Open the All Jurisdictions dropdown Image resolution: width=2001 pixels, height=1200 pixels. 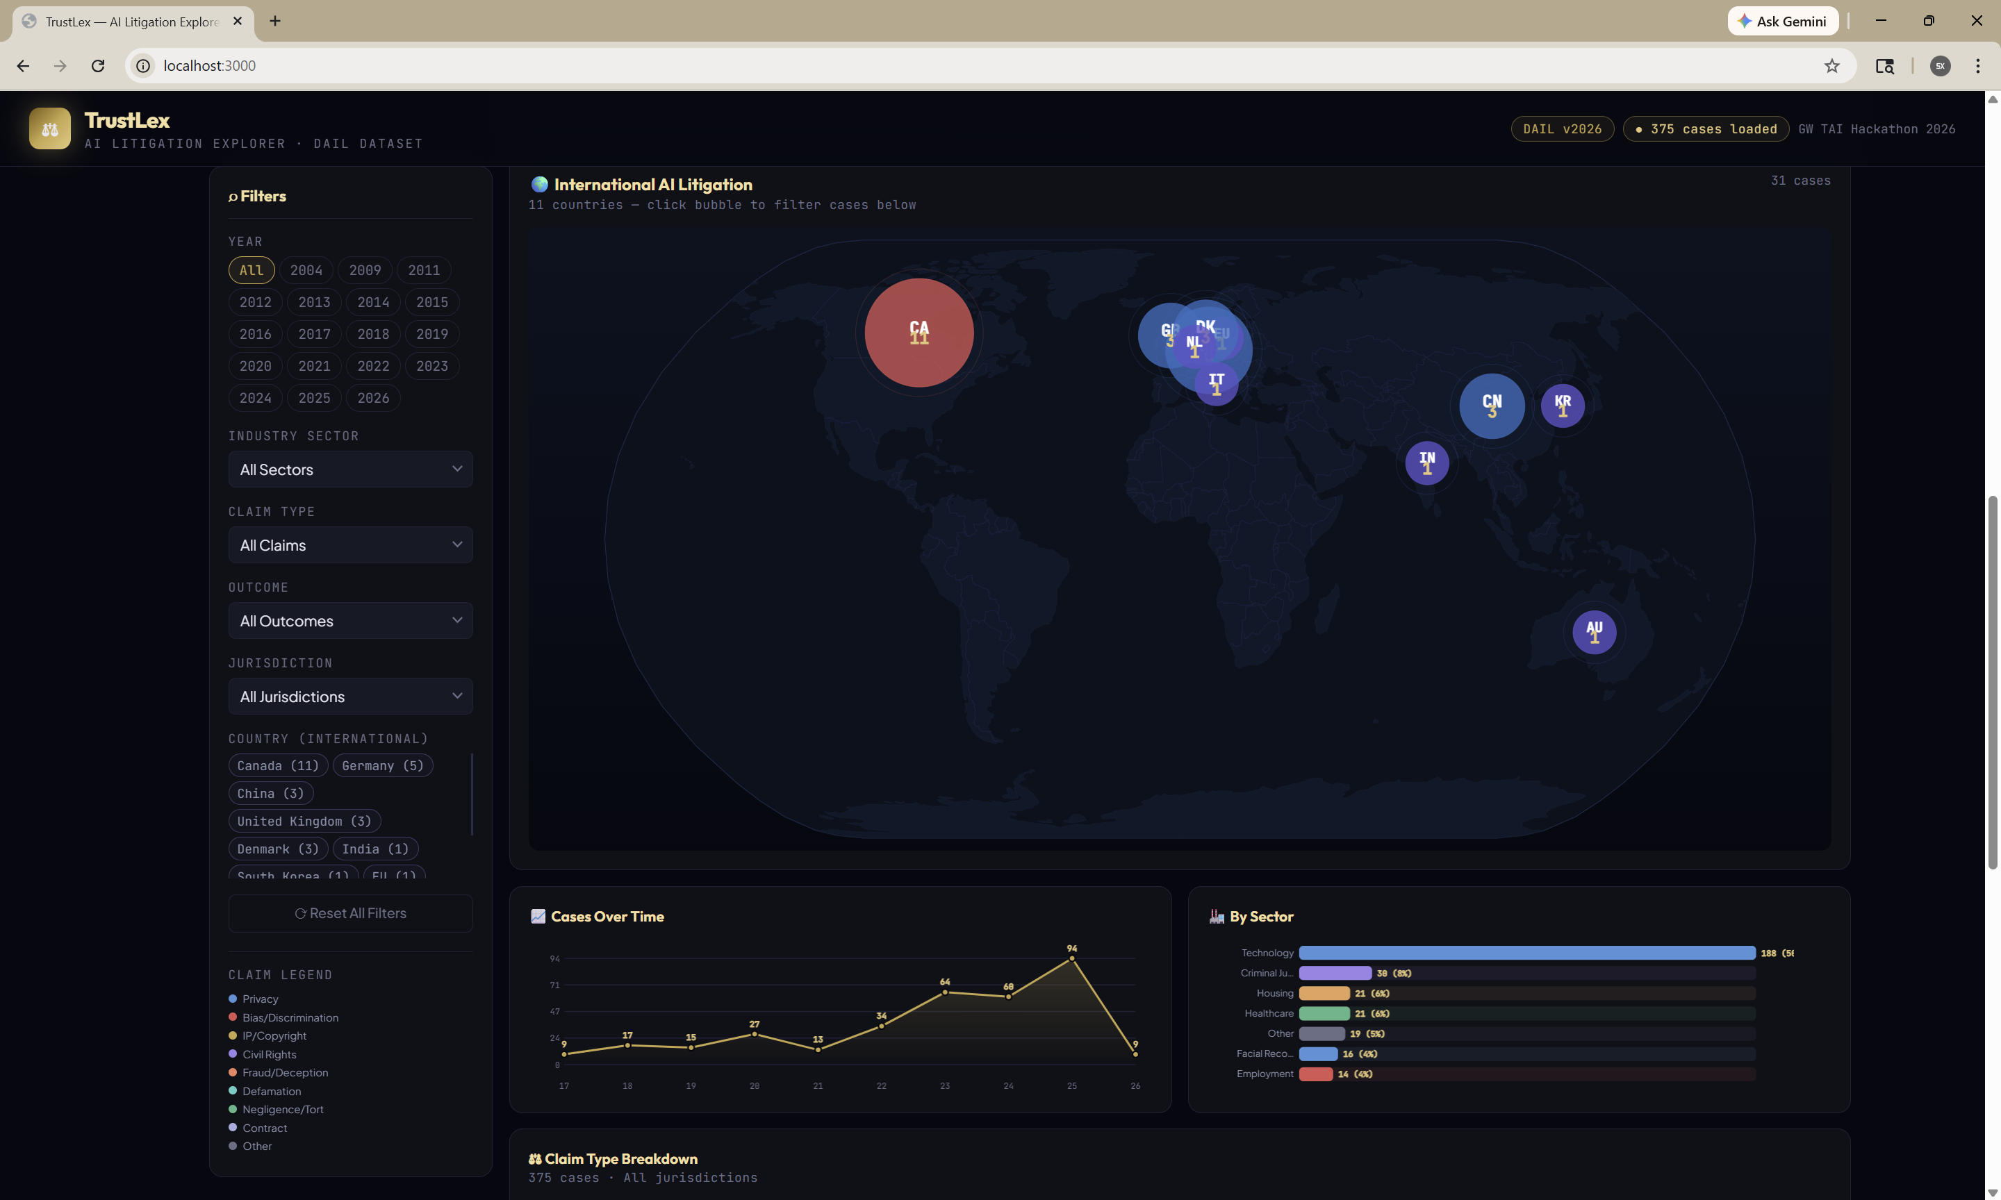coord(350,697)
